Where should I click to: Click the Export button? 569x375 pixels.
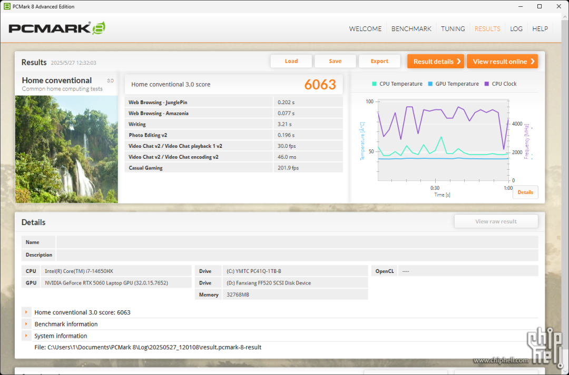379,61
